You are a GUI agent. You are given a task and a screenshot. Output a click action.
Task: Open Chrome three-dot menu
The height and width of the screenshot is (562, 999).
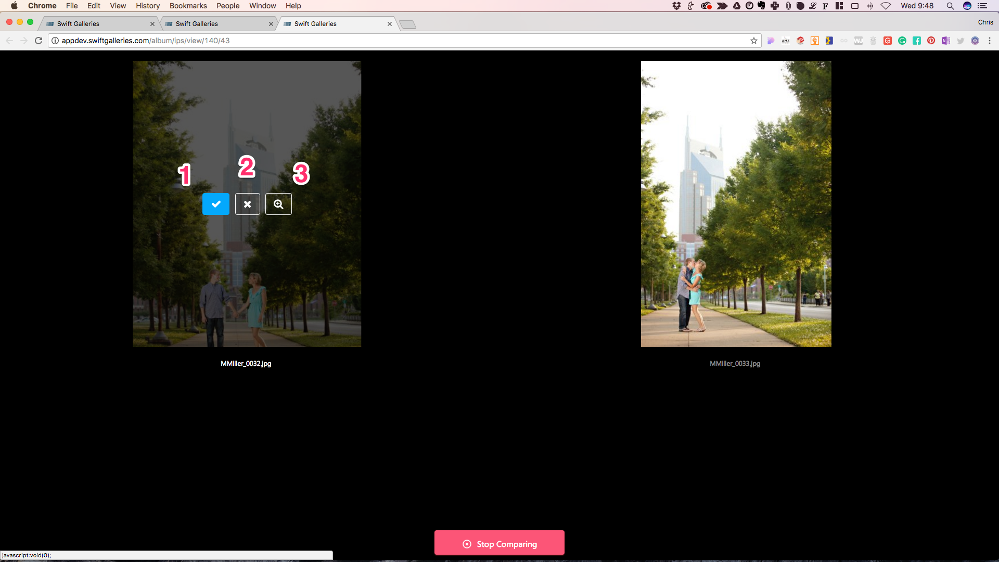pos(990,41)
